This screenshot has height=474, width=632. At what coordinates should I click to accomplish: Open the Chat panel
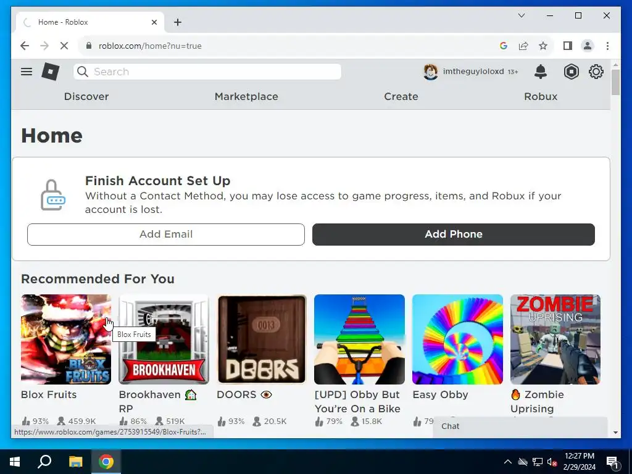click(x=520, y=426)
